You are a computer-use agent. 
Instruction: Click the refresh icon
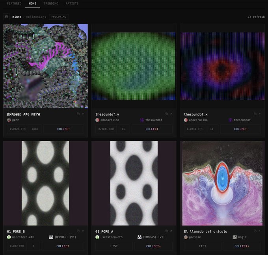(x=249, y=17)
